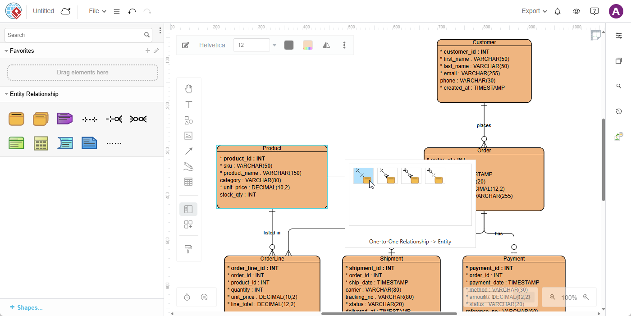This screenshot has height=316, width=631.
Task: Click the Visual Paradigm Online logo
Action: [x=13, y=11]
